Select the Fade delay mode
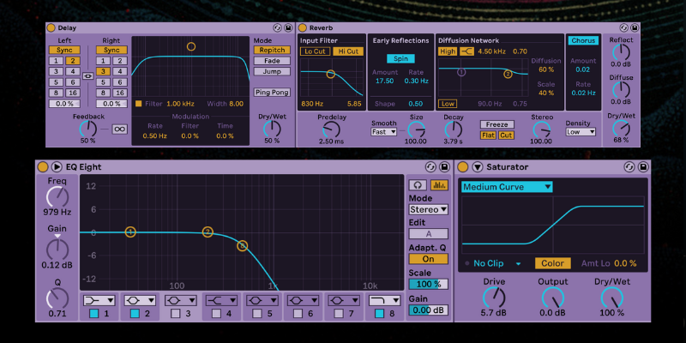 [270, 61]
